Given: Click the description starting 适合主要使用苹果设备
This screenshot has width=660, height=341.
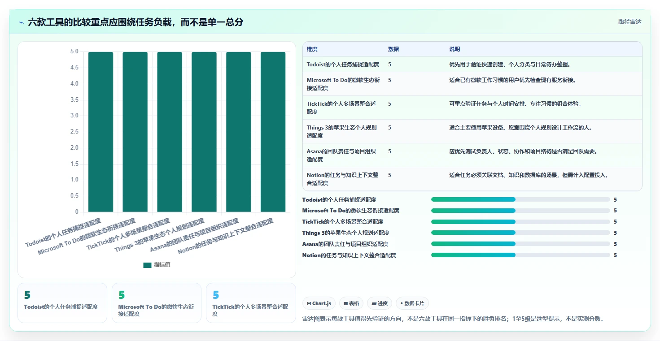Looking at the screenshot, I should pos(521,128).
